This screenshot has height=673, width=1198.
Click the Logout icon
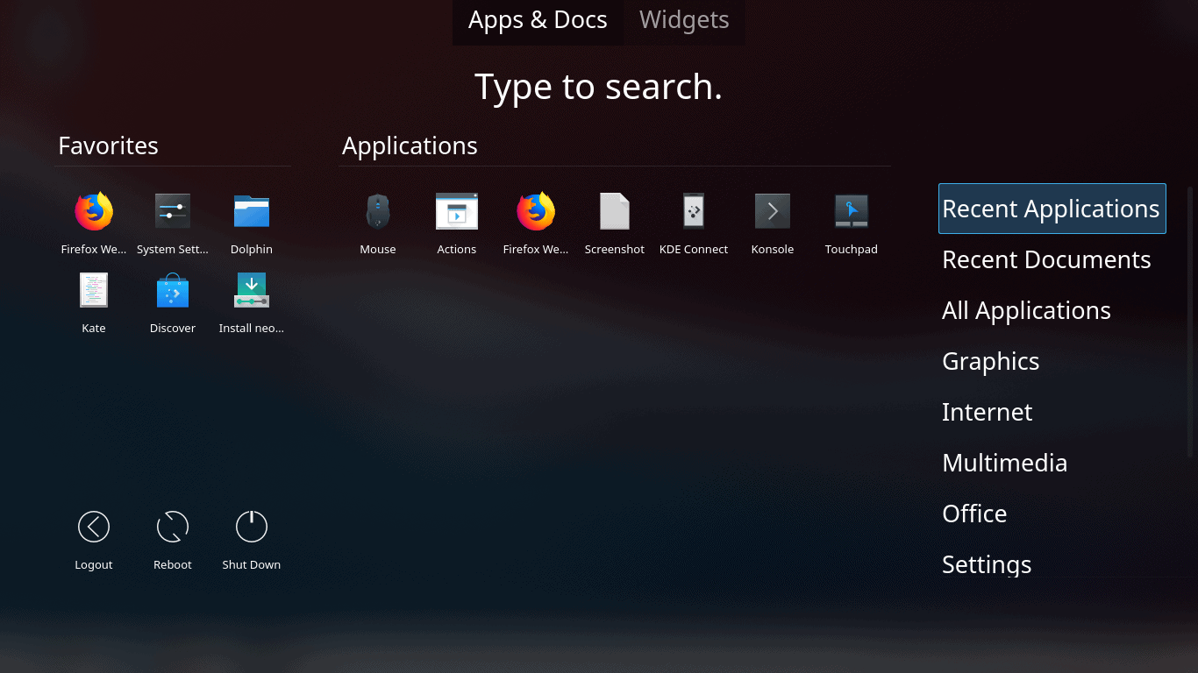click(94, 527)
